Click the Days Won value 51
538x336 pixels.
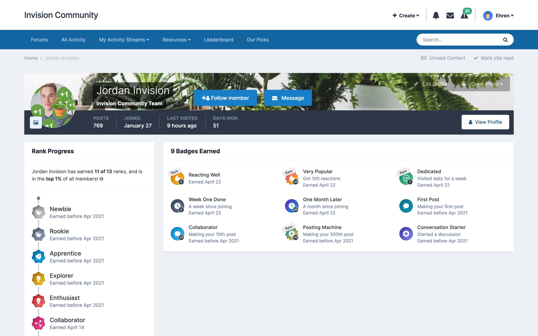pyautogui.click(x=216, y=126)
